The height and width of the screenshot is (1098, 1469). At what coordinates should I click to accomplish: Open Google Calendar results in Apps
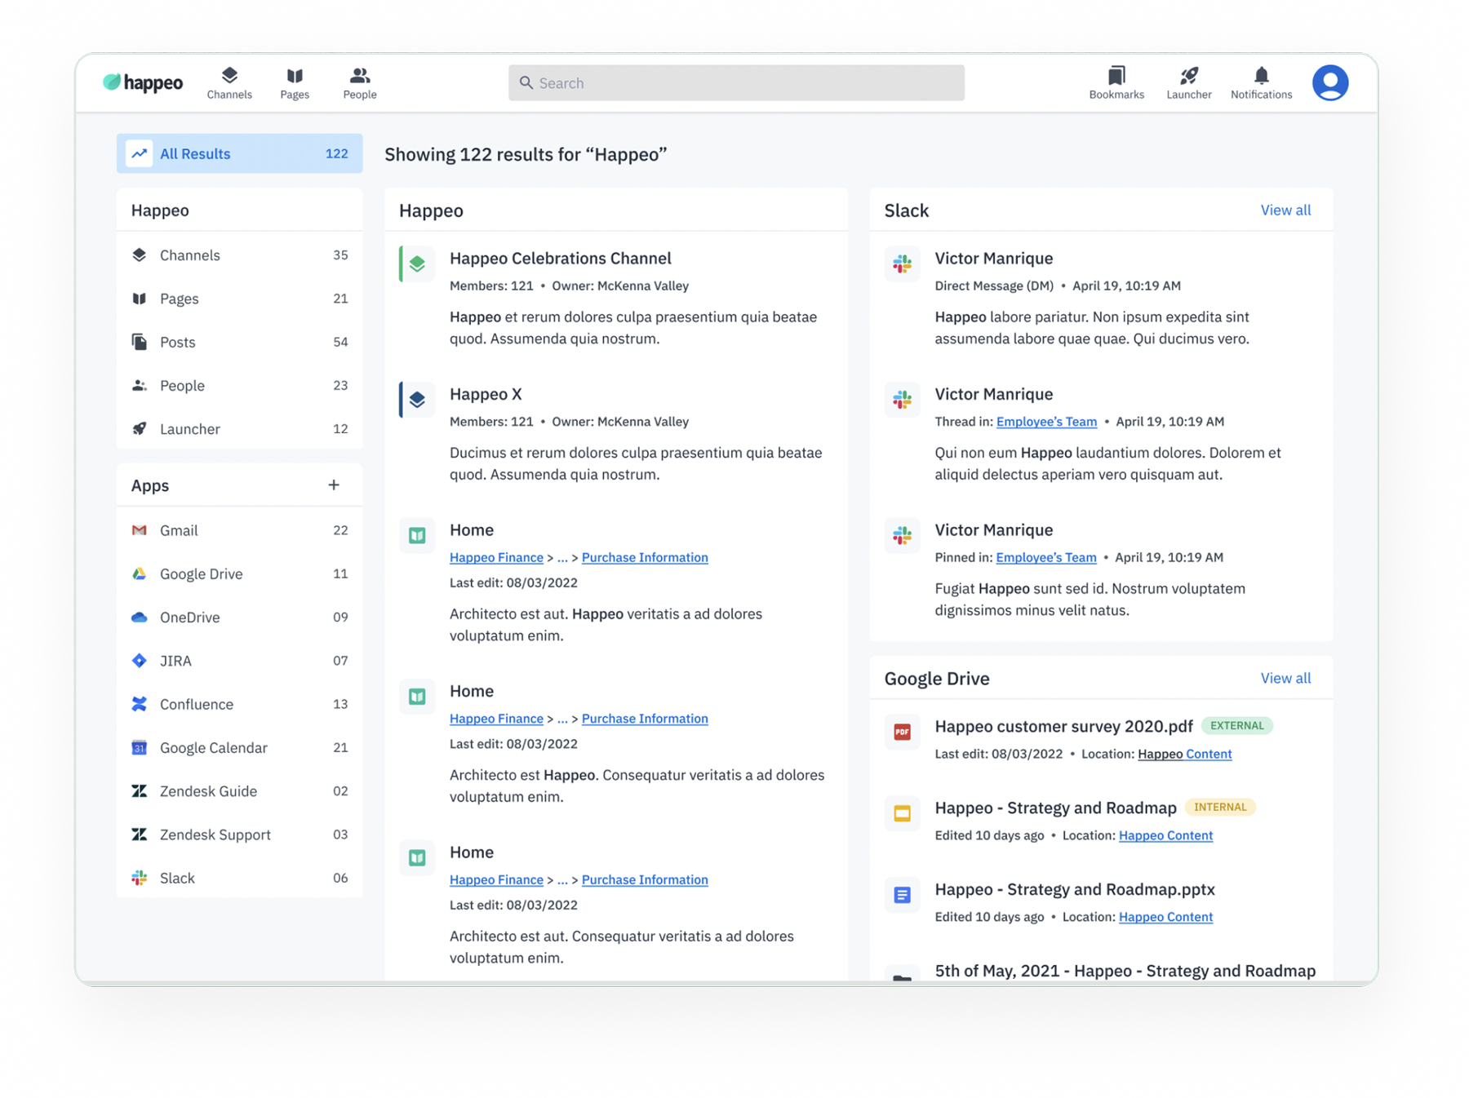[239, 747]
